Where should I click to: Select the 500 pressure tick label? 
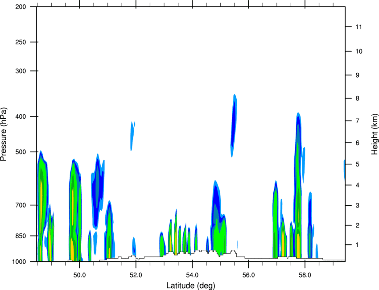[x=21, y=152]
